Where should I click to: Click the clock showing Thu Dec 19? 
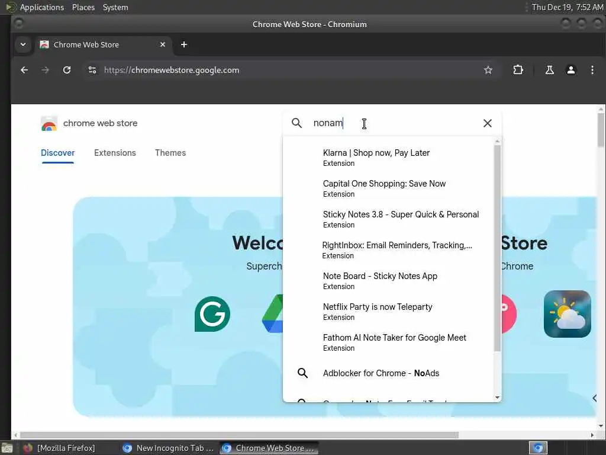click(567, 7)
